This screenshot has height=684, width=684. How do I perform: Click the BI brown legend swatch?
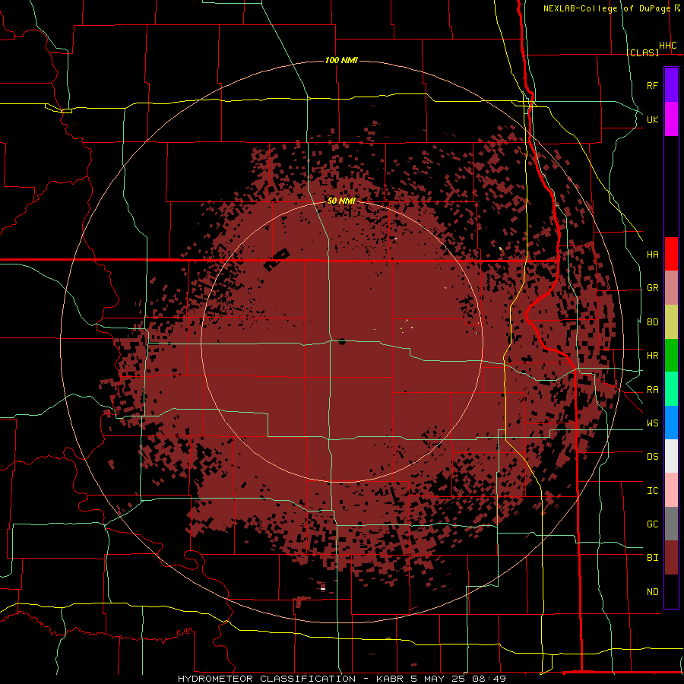tap(671, 558)
